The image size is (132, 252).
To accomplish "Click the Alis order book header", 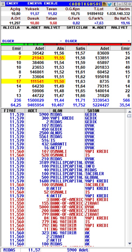I will [x=55, y=48].
